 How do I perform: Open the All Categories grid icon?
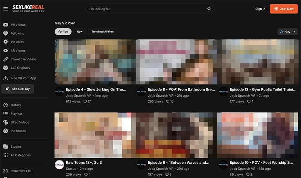coord(6,155)
